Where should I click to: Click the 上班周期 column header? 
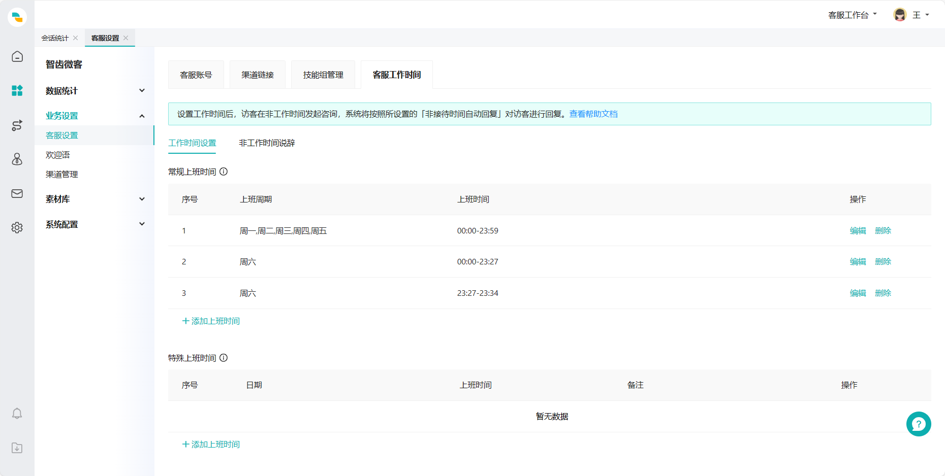(x=256, y=199)
